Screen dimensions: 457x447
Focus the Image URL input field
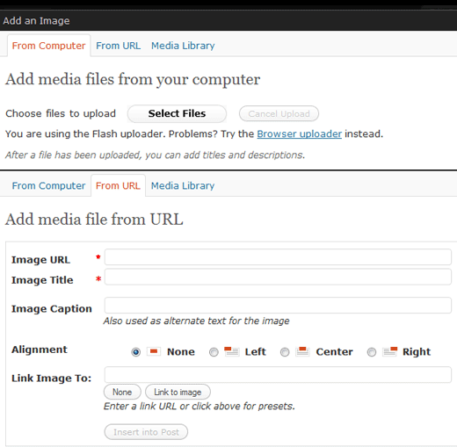(x=278, y=257)
